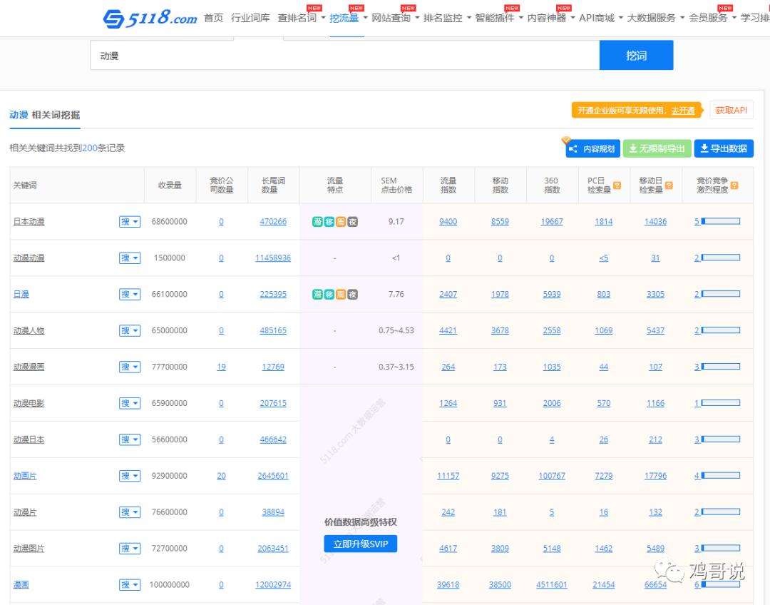Viewport: 770px width, 605px height.
Task: Click the blue 移 tag on 日本动漫 row
Action: [x=329, y=221]
